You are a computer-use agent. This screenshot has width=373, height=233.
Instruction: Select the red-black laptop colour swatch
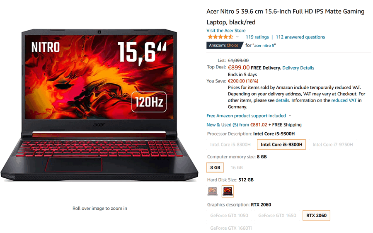[x=228, y=192]
